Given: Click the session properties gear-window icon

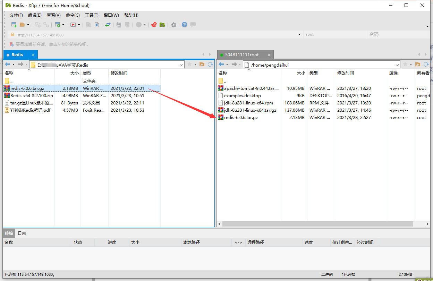Looking at the screenshot, I should 58,25.
